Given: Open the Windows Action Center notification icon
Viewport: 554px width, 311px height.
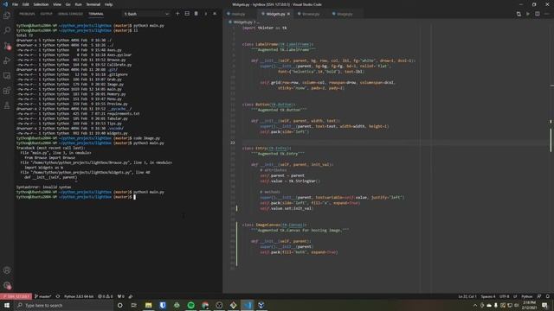Looking at the screenshot, I should [x=544, y=305].
